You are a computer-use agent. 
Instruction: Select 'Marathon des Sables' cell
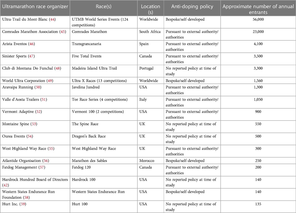pyautogui.click(x=104, y=161)
